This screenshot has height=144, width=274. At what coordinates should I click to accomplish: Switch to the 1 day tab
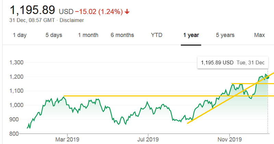20,35
